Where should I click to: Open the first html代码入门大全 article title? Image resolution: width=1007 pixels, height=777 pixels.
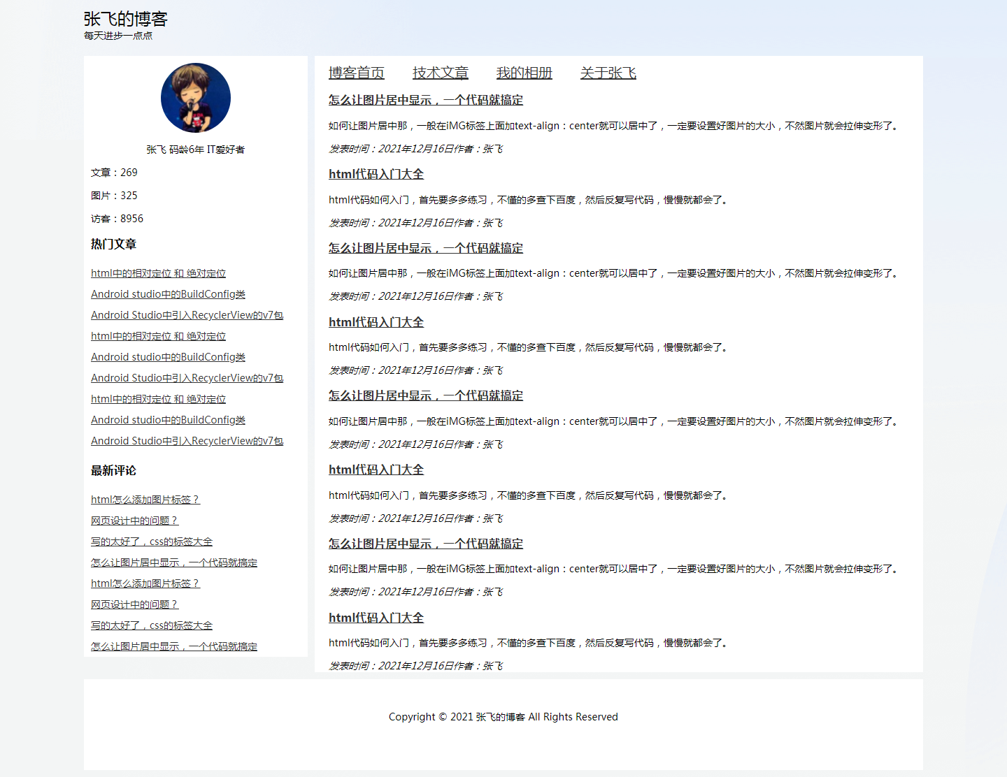point(376,174)
